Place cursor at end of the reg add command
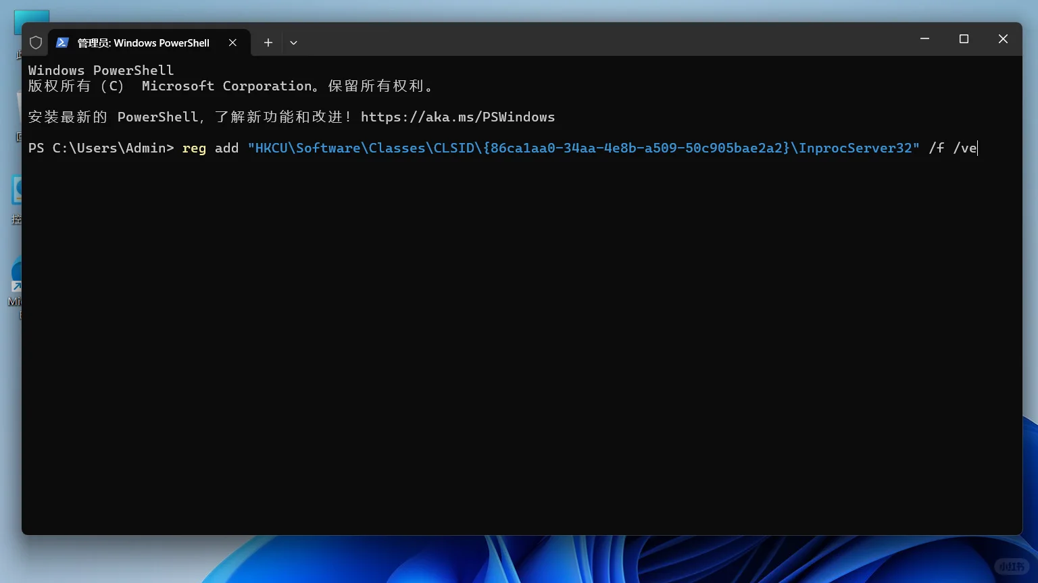 [x=977, y=148]
